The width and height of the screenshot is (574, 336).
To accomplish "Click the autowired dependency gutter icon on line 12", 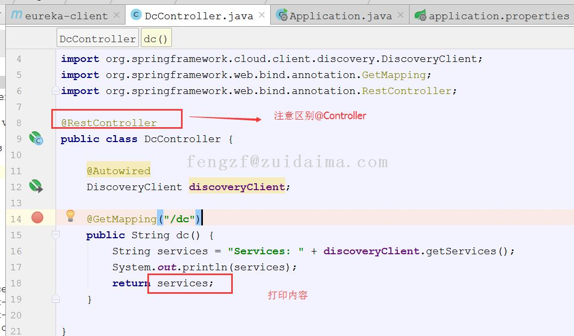I will pos(36,186).
